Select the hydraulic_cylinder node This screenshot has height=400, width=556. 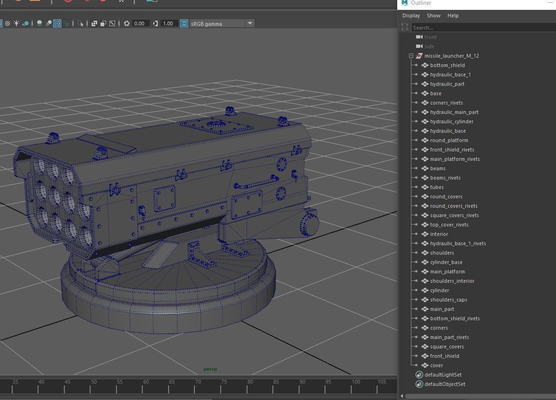point(451,121)
